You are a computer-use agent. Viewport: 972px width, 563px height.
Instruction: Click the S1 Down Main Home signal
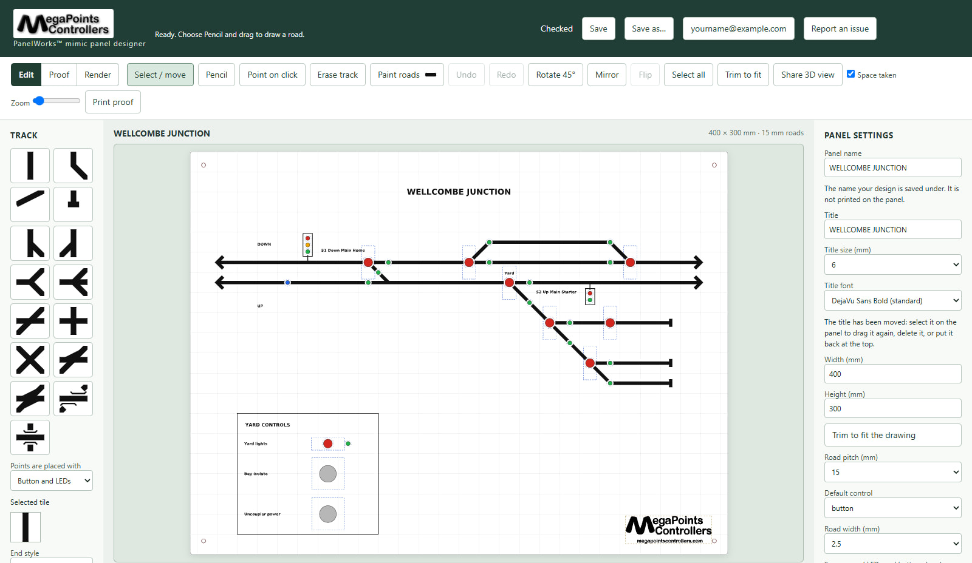[x=307, y=244]
